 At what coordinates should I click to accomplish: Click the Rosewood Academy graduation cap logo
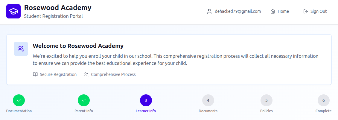[x=13, y=11]
